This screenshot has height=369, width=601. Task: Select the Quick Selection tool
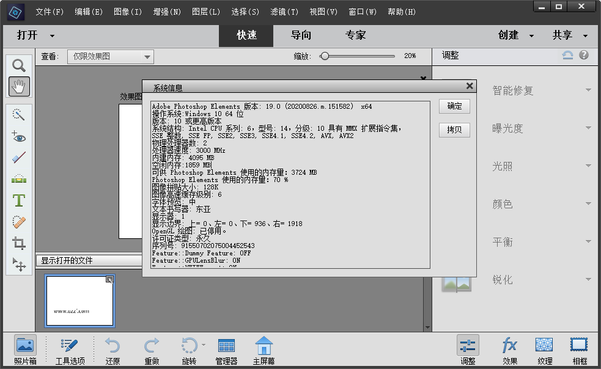(x=19, y=114)
